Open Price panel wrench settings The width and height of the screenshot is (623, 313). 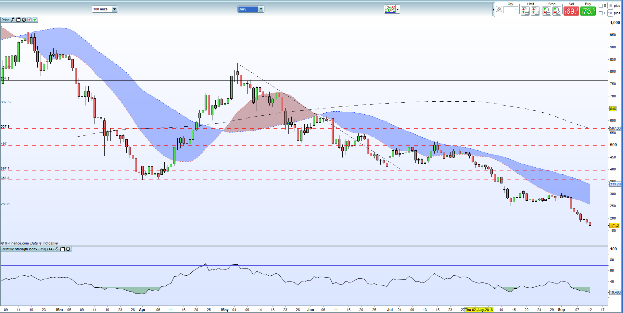point(13,20)
